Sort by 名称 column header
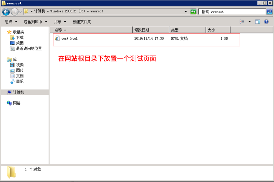This screenshot has width=274, height=182. pos(91,30)
